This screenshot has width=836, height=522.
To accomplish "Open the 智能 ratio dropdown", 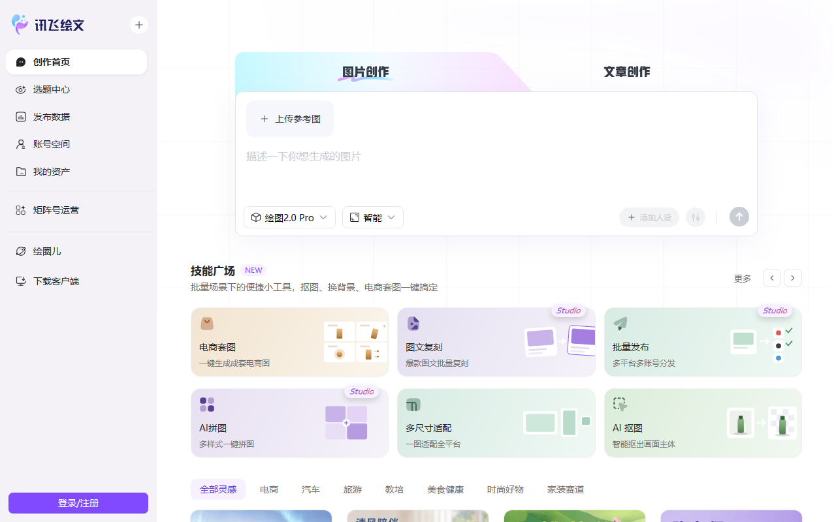I will click(373, 217).
